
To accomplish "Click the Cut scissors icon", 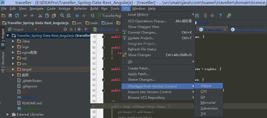I will click(40, 16).
